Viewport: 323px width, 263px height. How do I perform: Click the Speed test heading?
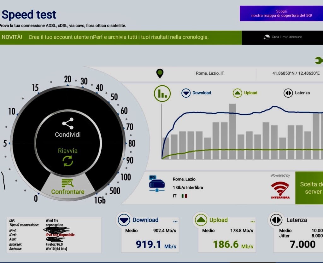point(29,14)
